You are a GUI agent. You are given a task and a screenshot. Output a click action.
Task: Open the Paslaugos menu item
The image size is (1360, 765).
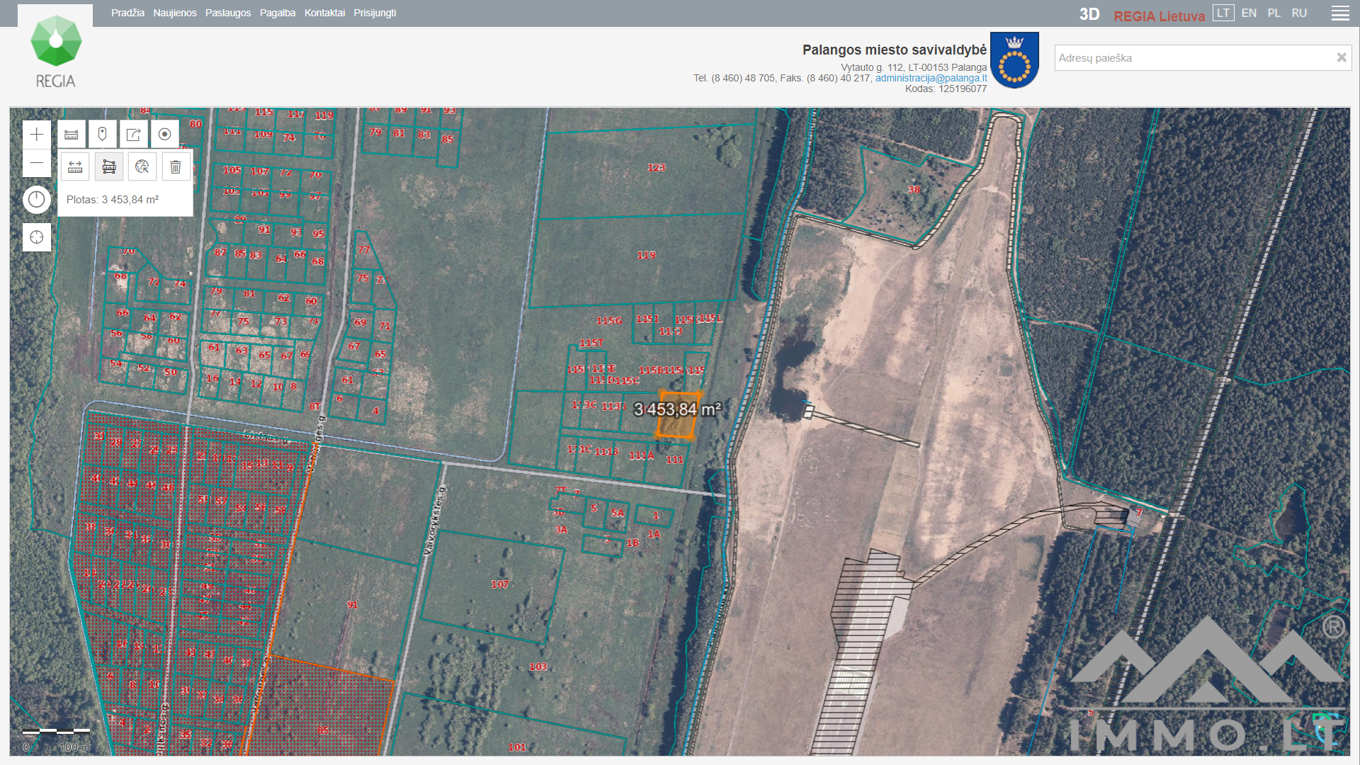tap(228, 13)
